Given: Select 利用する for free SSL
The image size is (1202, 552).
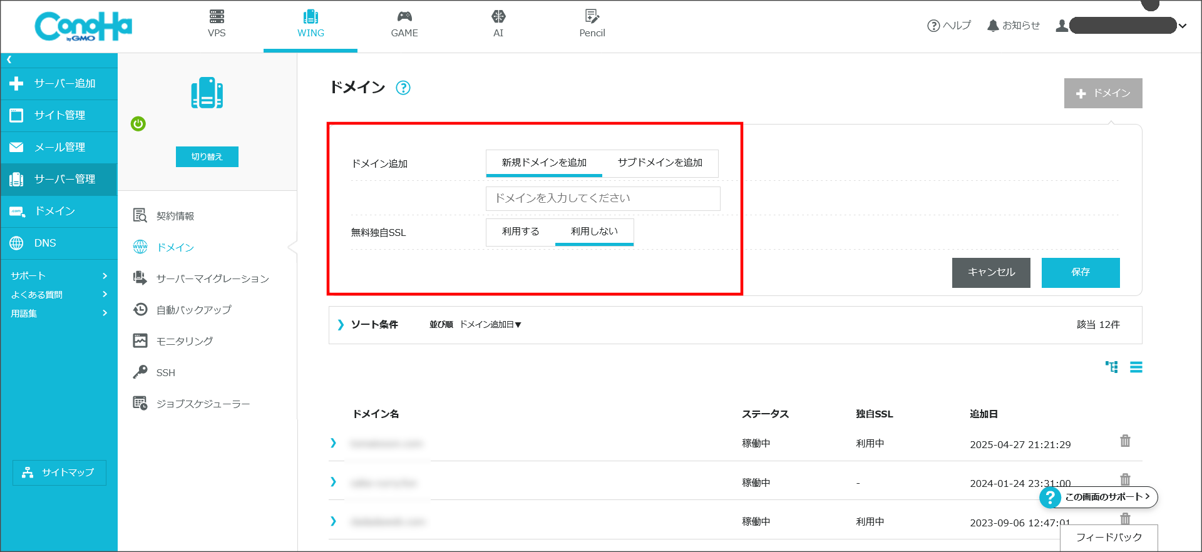Looking at the screenshot, I should point(520,232).
